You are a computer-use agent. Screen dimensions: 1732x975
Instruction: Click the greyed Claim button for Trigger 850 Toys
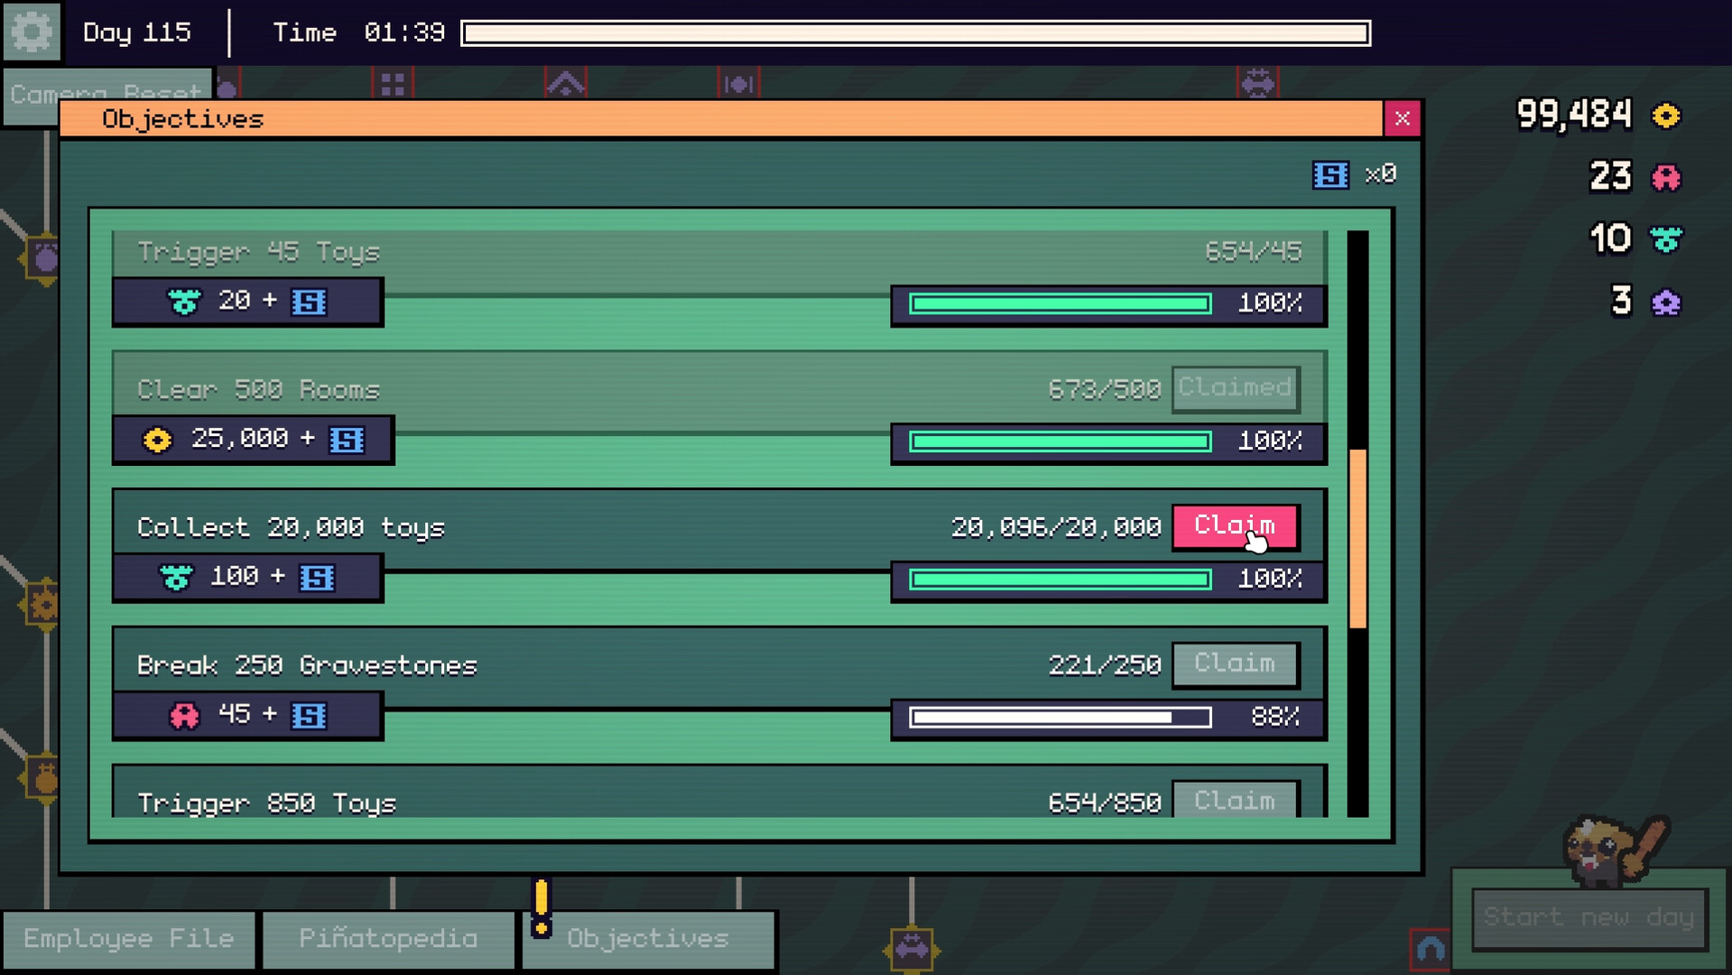(1235, 801)
